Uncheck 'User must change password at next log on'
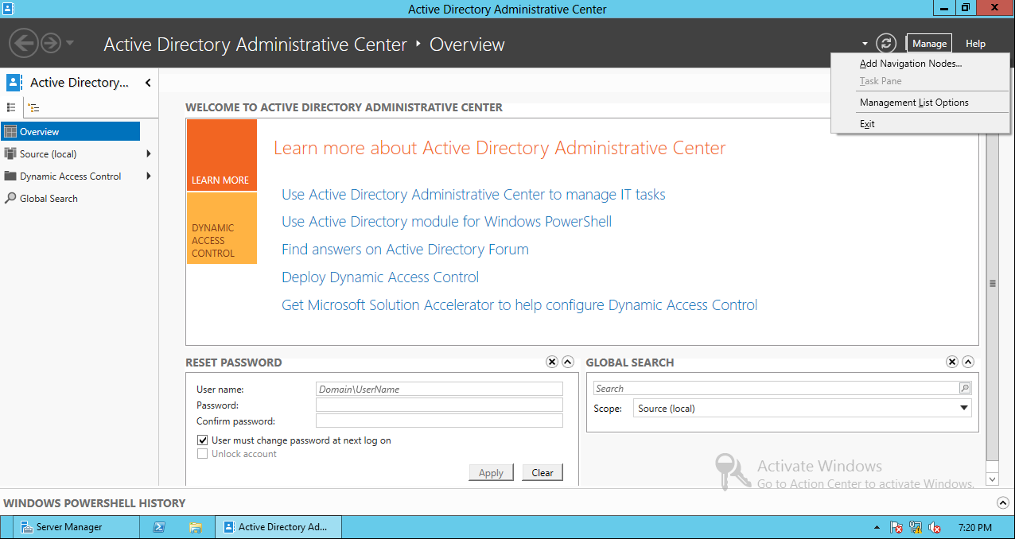 (202, 440)
